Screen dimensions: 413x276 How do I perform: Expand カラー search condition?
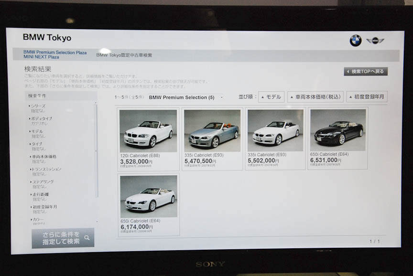(x=37, y=220)
